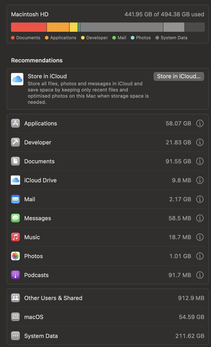Open info for Documents storage
The width and height of the screenshot is (211, 347).
200,161
